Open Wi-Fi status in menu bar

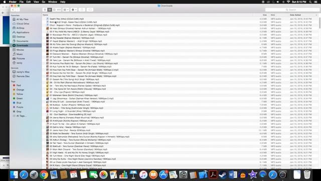coord(288,2)
